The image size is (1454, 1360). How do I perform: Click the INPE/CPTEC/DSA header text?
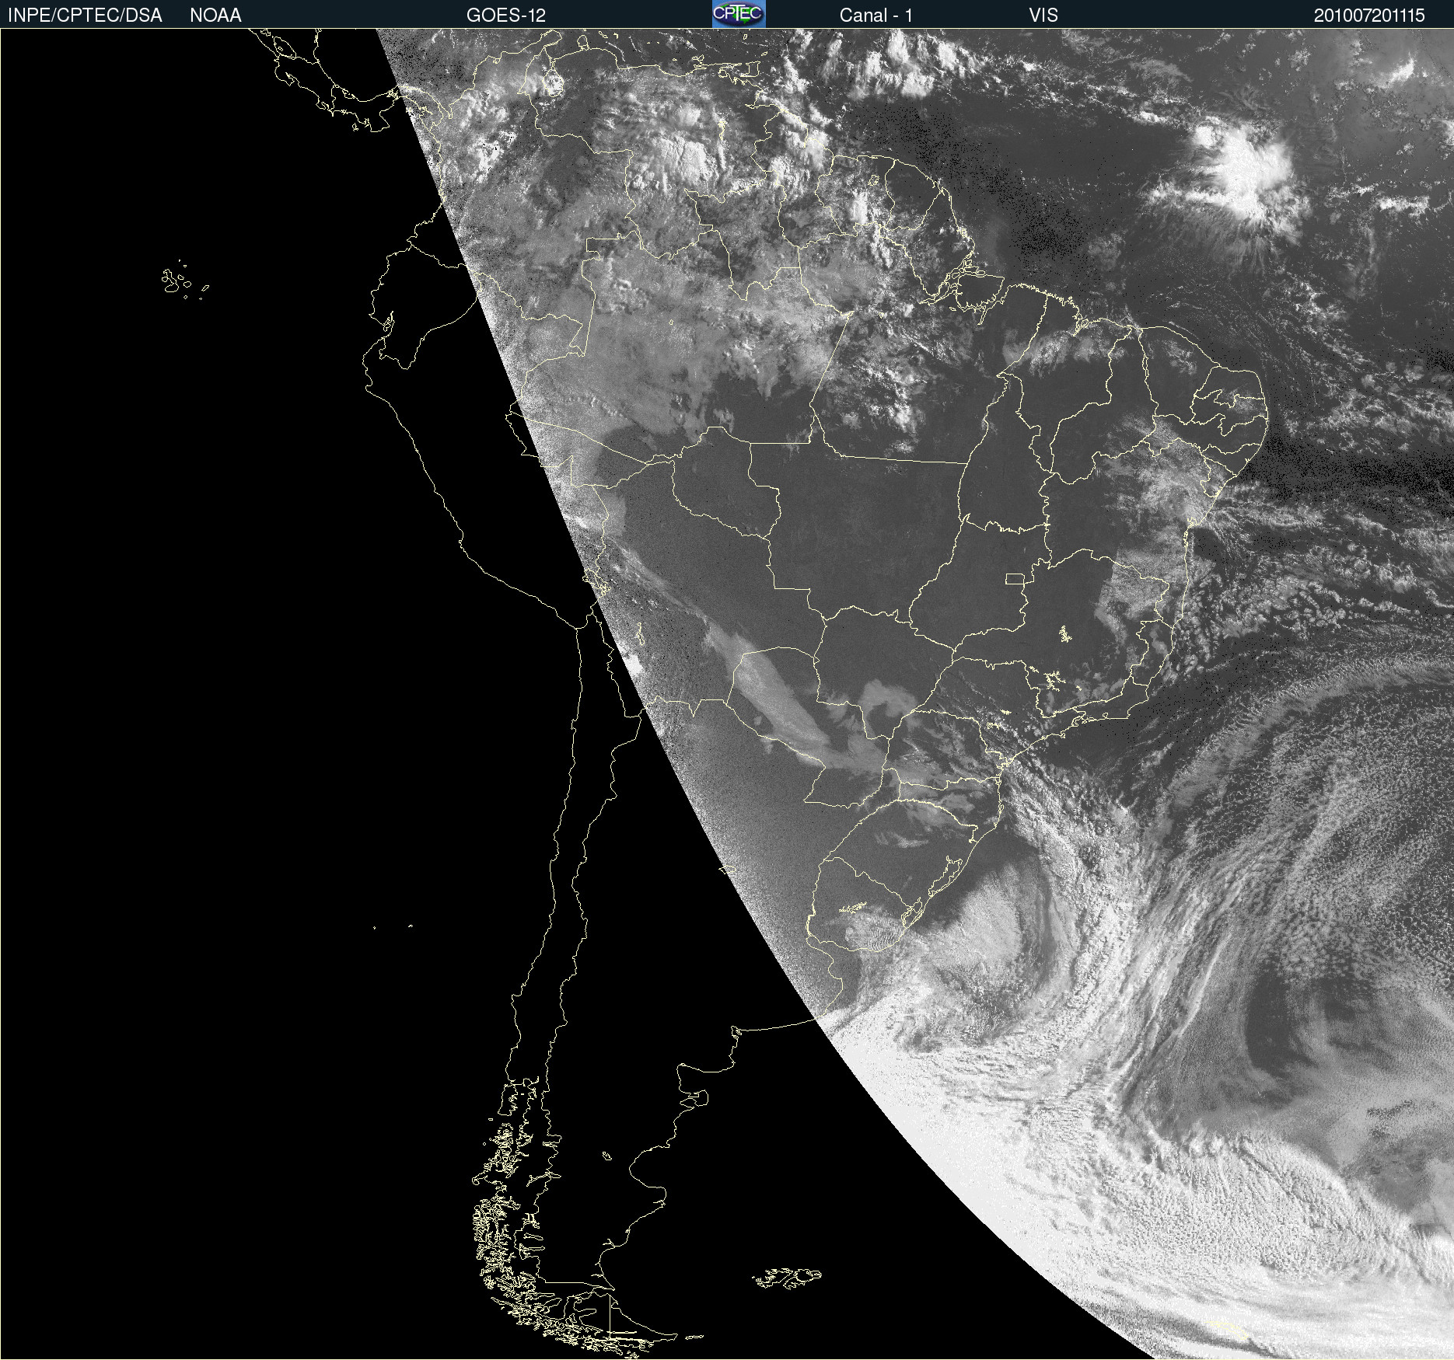(85, 16)
